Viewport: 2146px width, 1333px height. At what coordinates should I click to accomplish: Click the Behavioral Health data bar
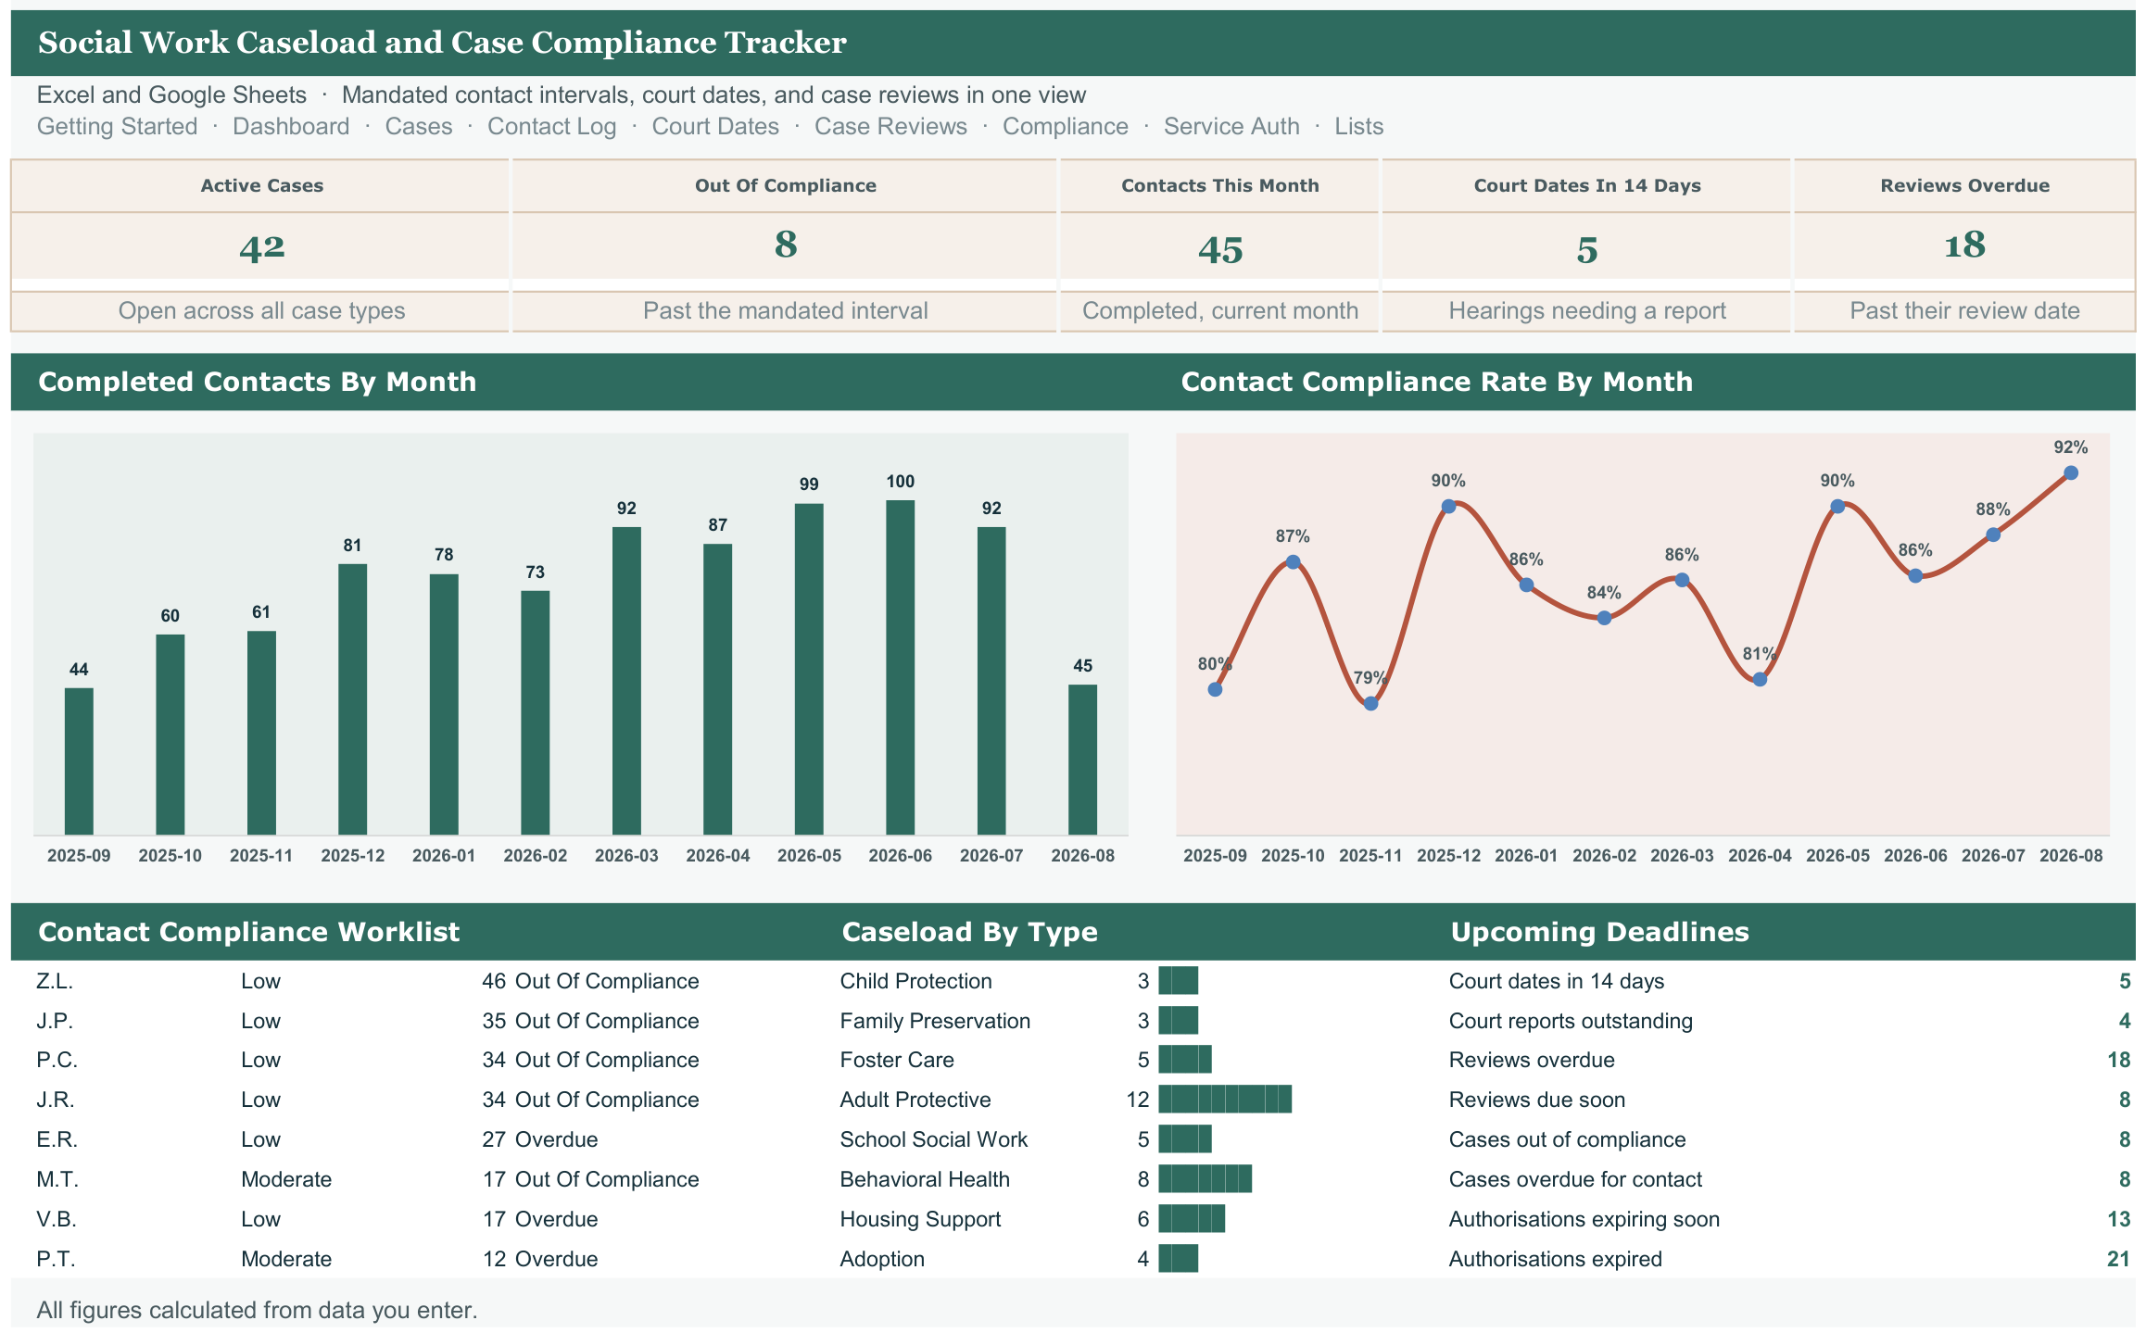tap(1205, 1179)
